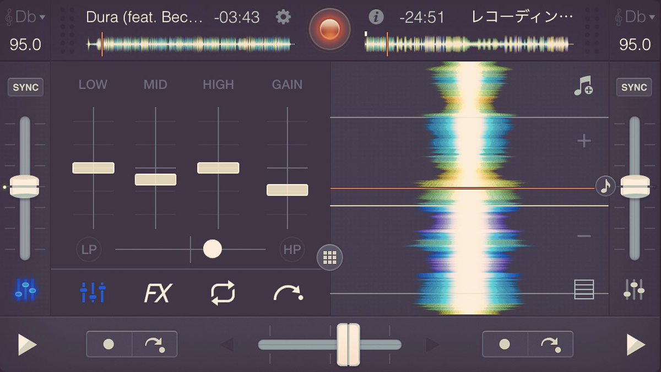
Task: Open settings gear icon
Action: (283, 17)
